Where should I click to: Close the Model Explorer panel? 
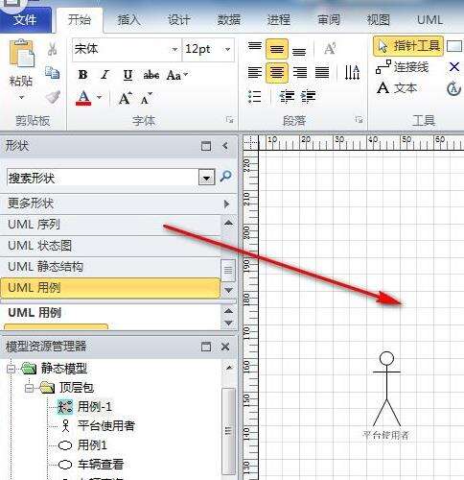click(225, 347)
